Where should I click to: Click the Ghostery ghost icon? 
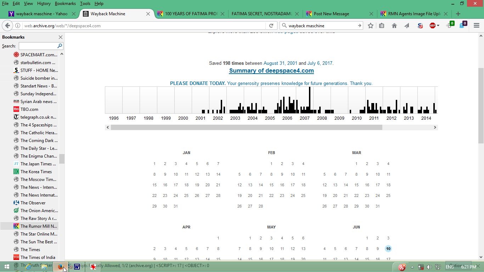pos(463,25)
